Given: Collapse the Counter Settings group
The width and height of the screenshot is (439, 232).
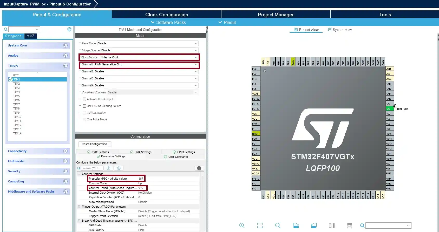Looking at the screenshot, I should click(x=79, y=174).
